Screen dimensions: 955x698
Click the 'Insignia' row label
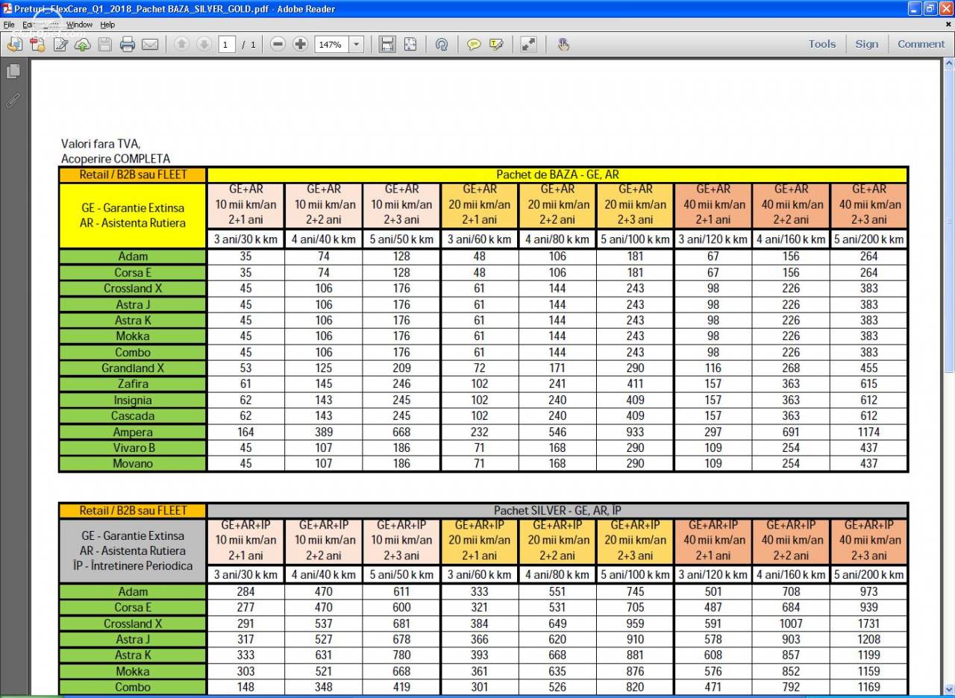point(133,400)
